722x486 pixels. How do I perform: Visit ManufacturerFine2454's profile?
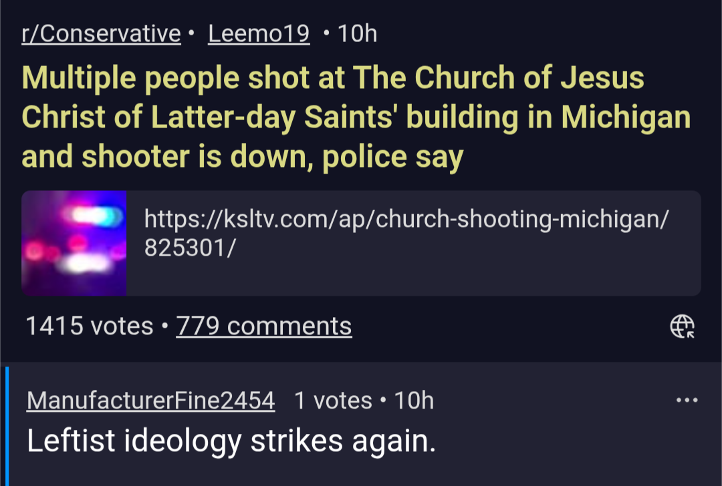click(151, 401)
